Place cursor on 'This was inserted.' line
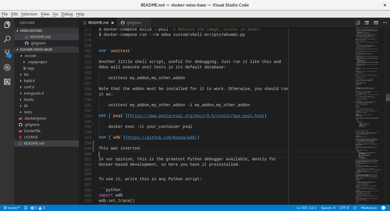Screen dimensions: 390x211 120,148
